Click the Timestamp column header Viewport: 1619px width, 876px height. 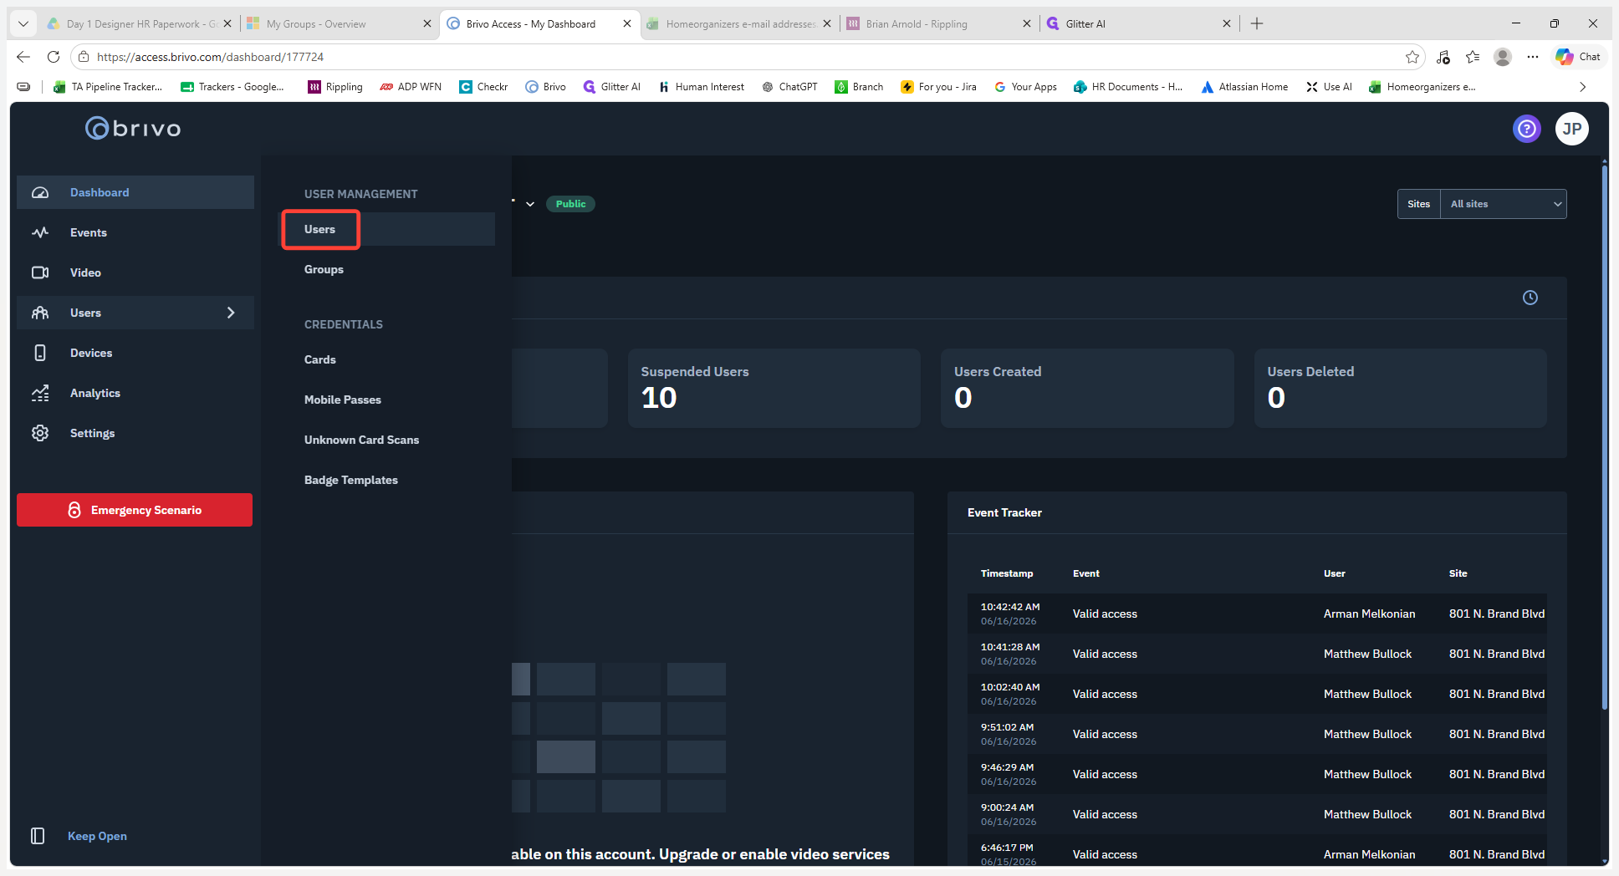click(x=1007, y=573)
